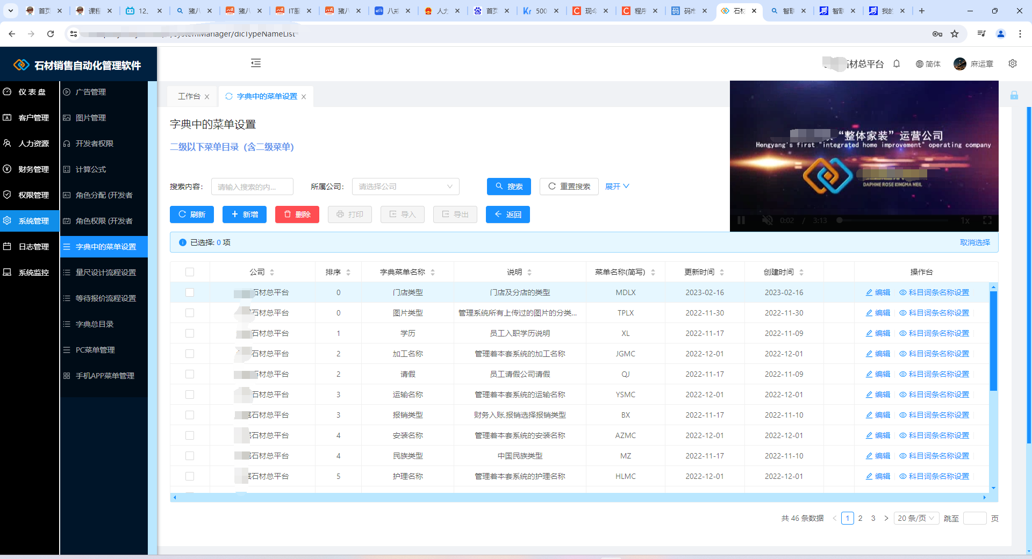This screenshot has height=559, width=1032.
Task: Open 客户管理 sidebar section
Action: pyautogui.click(x=30, y=118)
